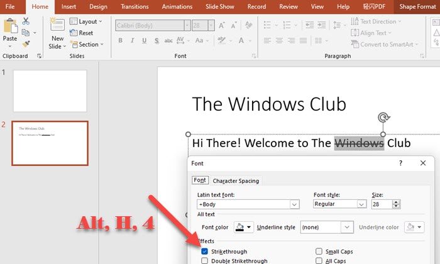Image resolution: width=440 pixels, height=264 pixels.
Task: Click the rotate handle above text box
Action: click(x=383, y=118)
